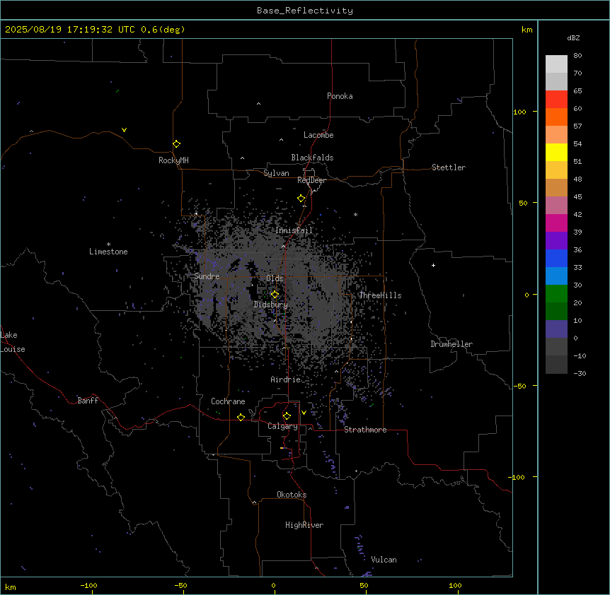Select the asterisk marker east of Innisfail
This screenshot has width=610, height=595.
(355, 214)
